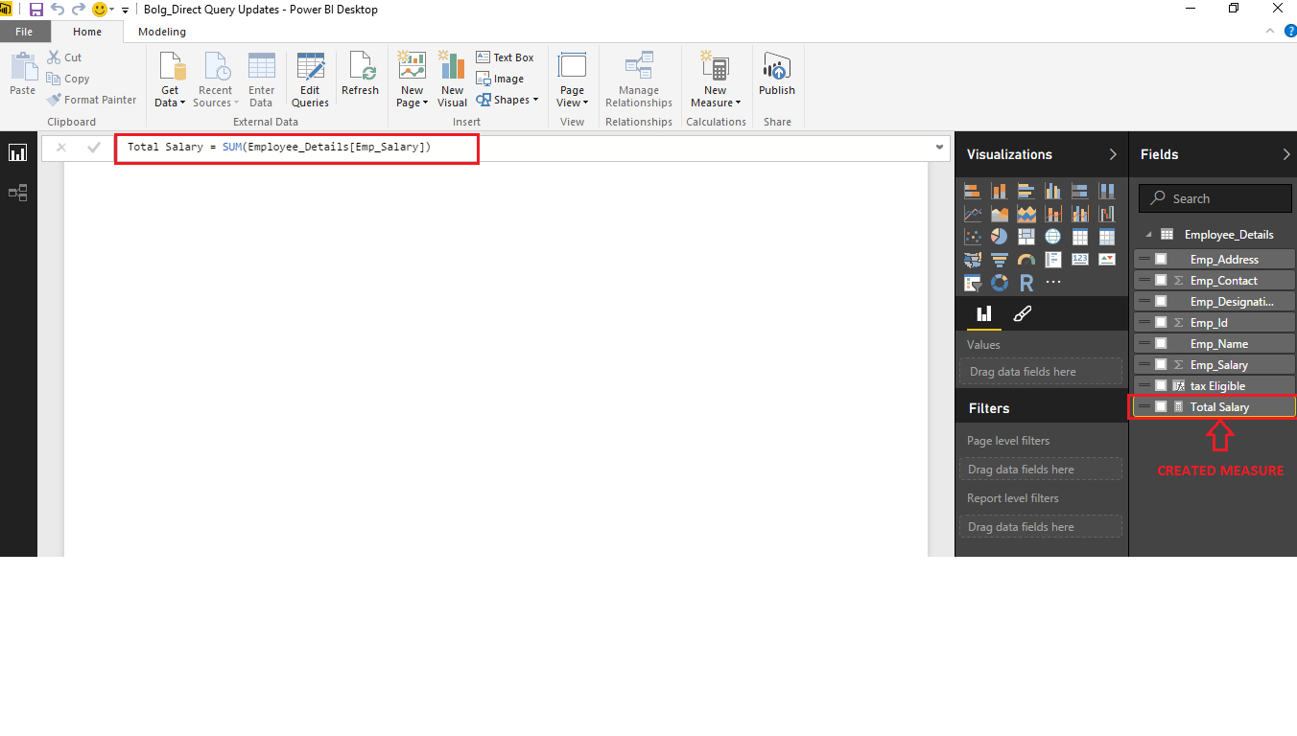Switch to the Home ribbon tab
The height and width of the screenshot is (736, 1297).
pyautogui.click(x=87, y=32)
